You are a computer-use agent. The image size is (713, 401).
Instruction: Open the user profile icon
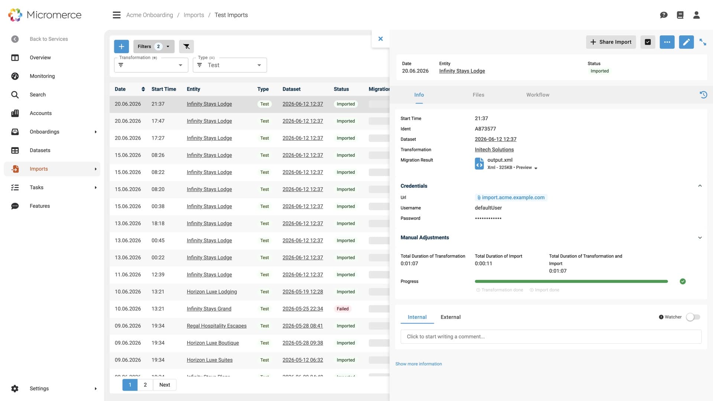pos(696,15)
